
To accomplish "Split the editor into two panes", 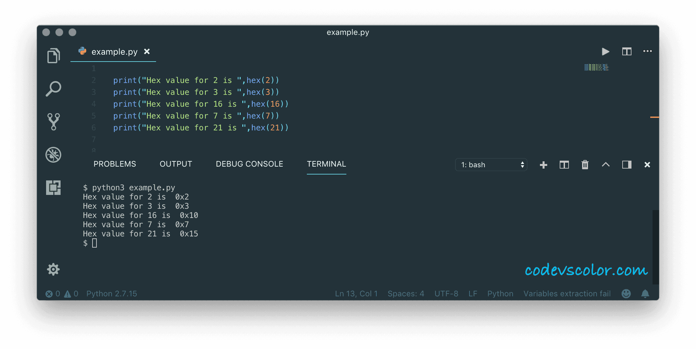I will tap(627, 51).
